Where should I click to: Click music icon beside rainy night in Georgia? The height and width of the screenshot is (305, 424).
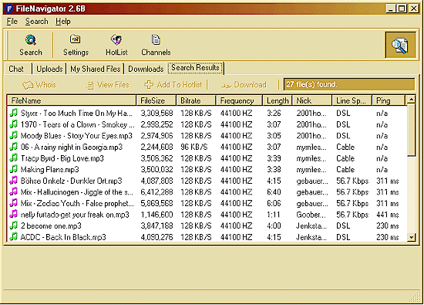[x=14, y=147]
